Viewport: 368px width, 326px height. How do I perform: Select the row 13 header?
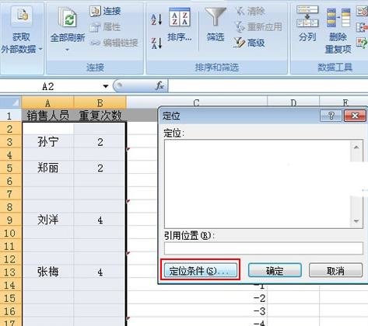[x=10, y=272]
